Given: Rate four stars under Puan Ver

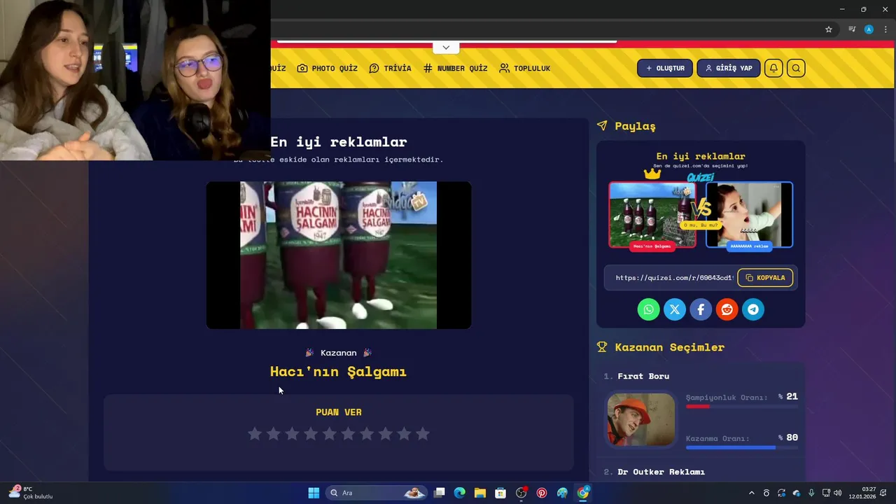Looking at the screenshot, I should coord(311,434).
